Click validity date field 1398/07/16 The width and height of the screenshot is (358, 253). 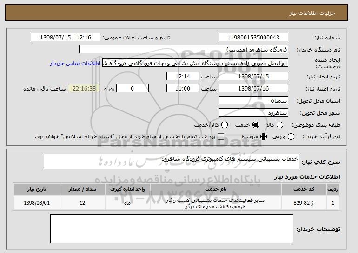[253, 89]
